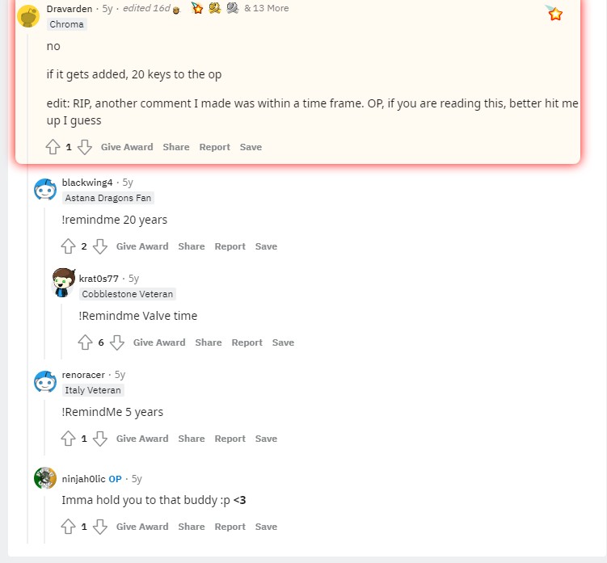This screenshot has height=563, width=607.
Task: Upvote renoracer's comment
Action: click(69, 439)
